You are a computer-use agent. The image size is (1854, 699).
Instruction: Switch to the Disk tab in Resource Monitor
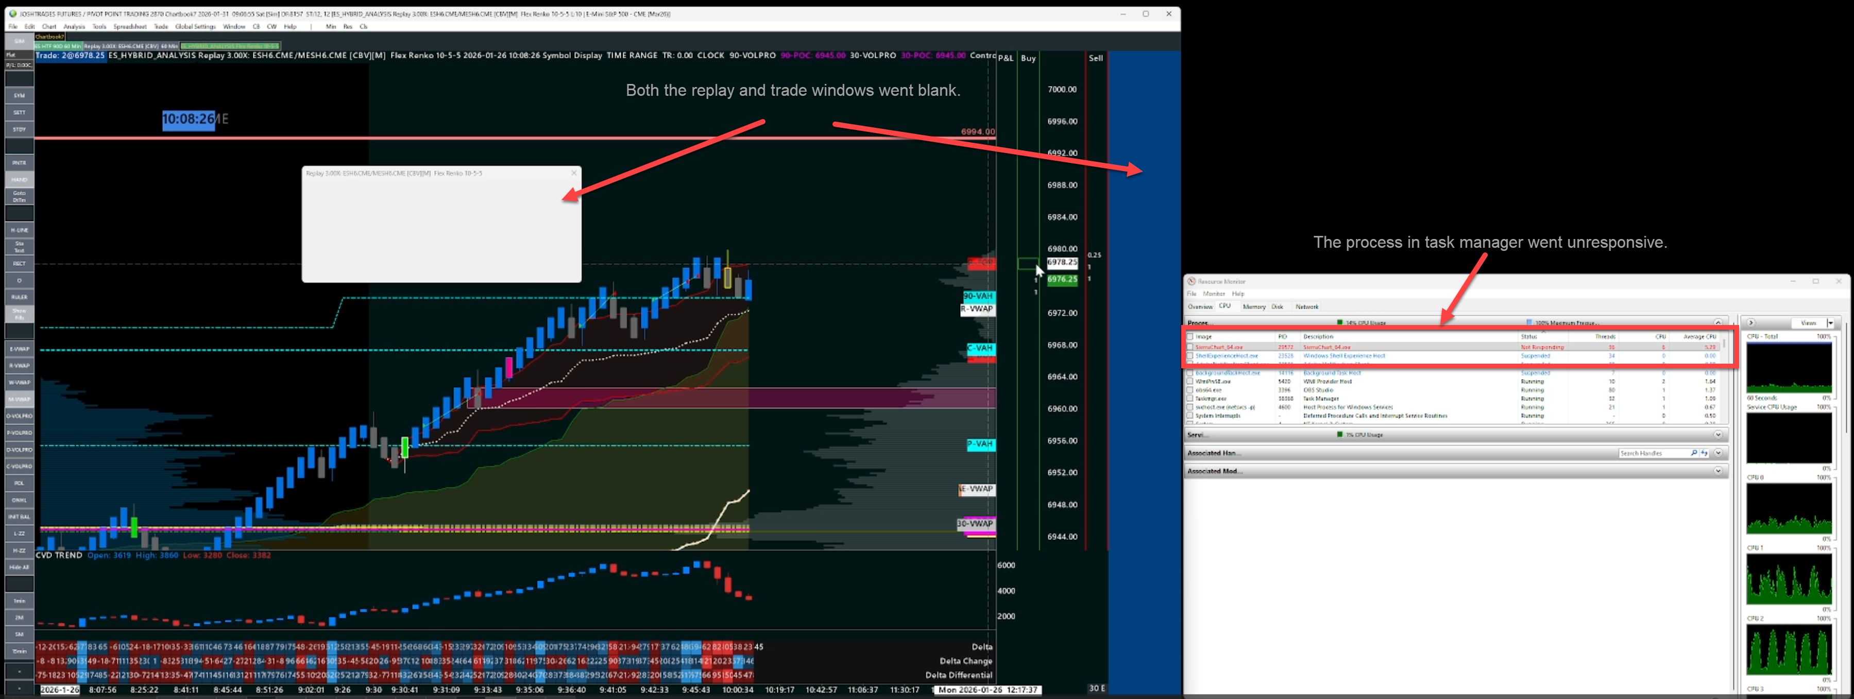(1278, 306)
